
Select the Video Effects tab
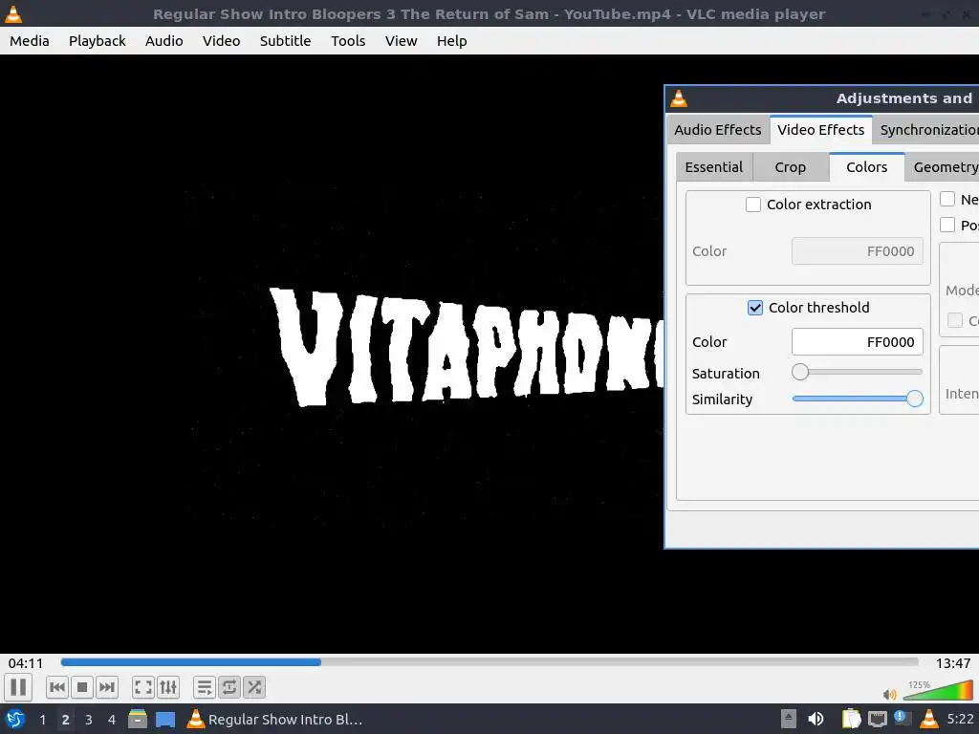coord(821,130)
